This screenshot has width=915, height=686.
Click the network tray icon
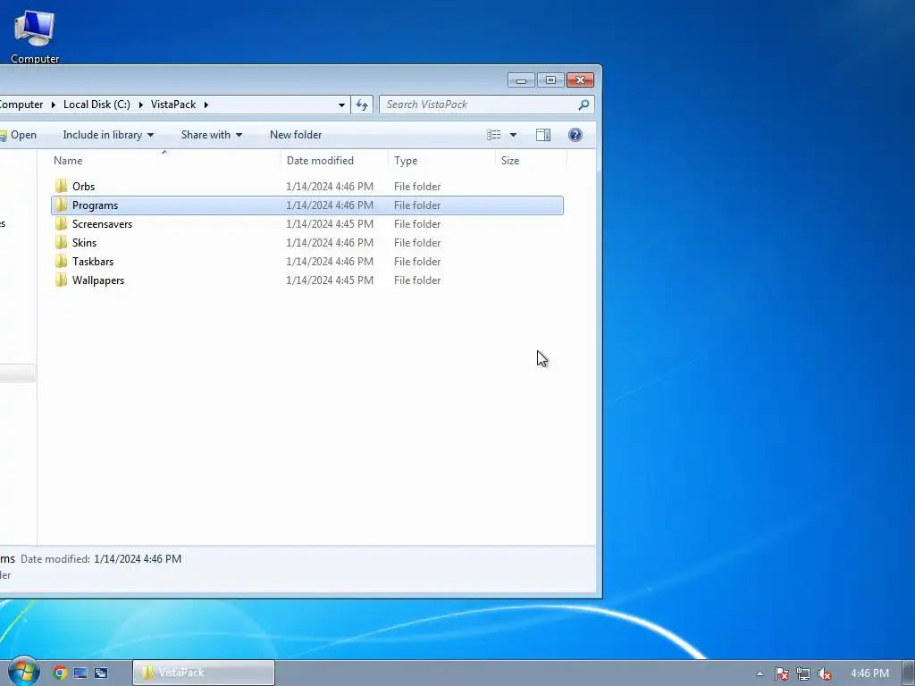[x=803, y=673]
